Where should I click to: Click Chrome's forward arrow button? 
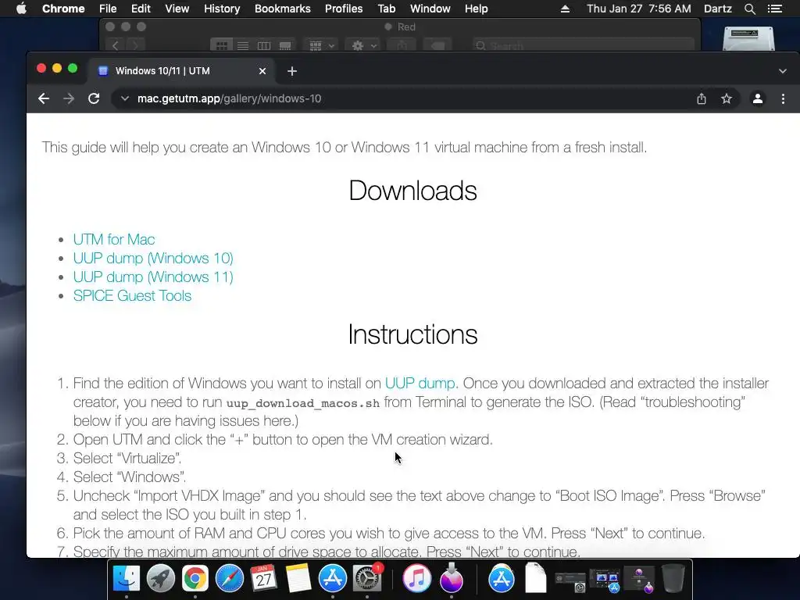[69, 98]
